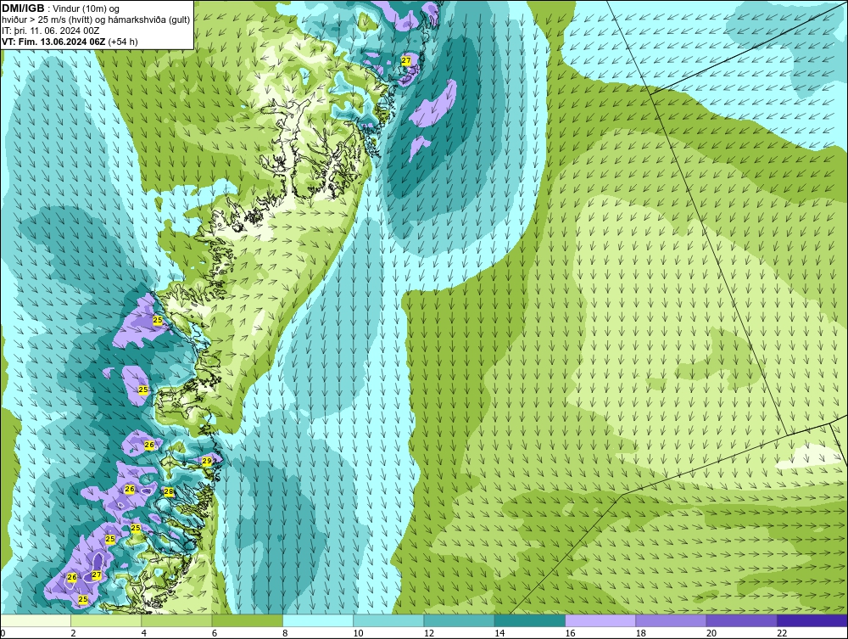Select the 2–4 m/s light green legend swatch
This screenshot has height=639, width=848.
(x=106, y=620)
